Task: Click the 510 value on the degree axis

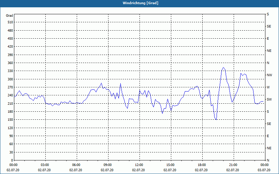Action: 10,22
